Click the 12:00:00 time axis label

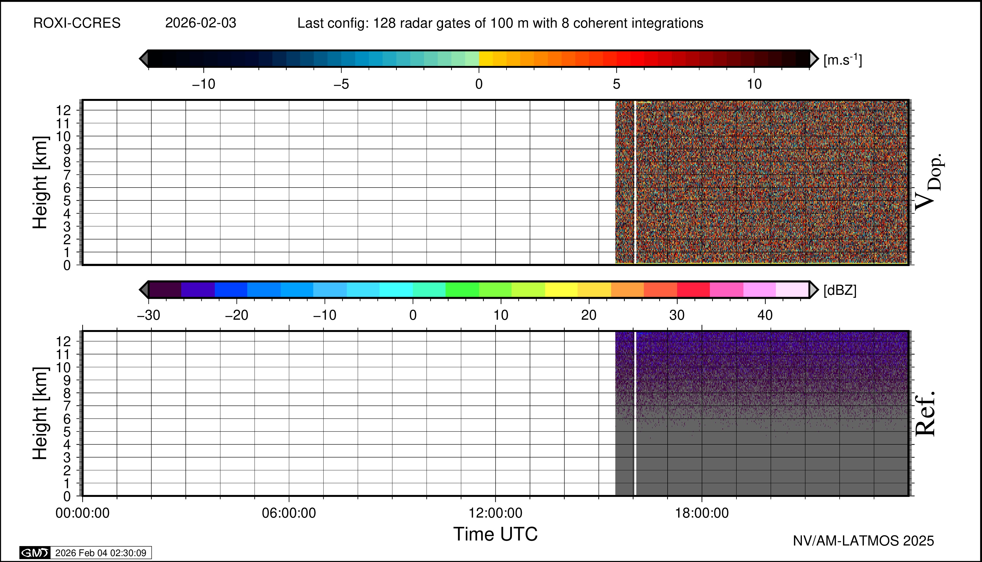pos(495,513)
